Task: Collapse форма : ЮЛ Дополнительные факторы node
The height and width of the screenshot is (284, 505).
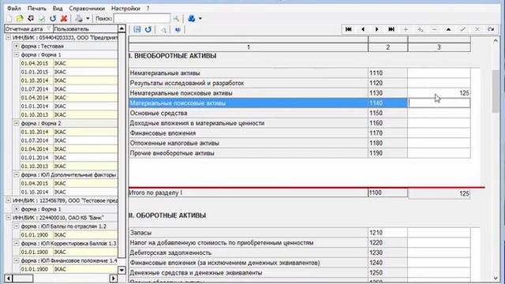Action: click(16, 175)
